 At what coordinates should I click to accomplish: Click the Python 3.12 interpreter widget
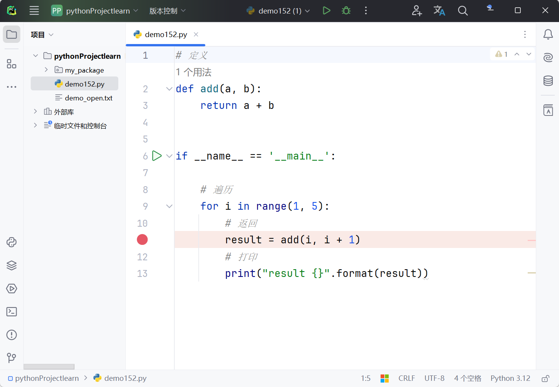[x=510, y=379]
